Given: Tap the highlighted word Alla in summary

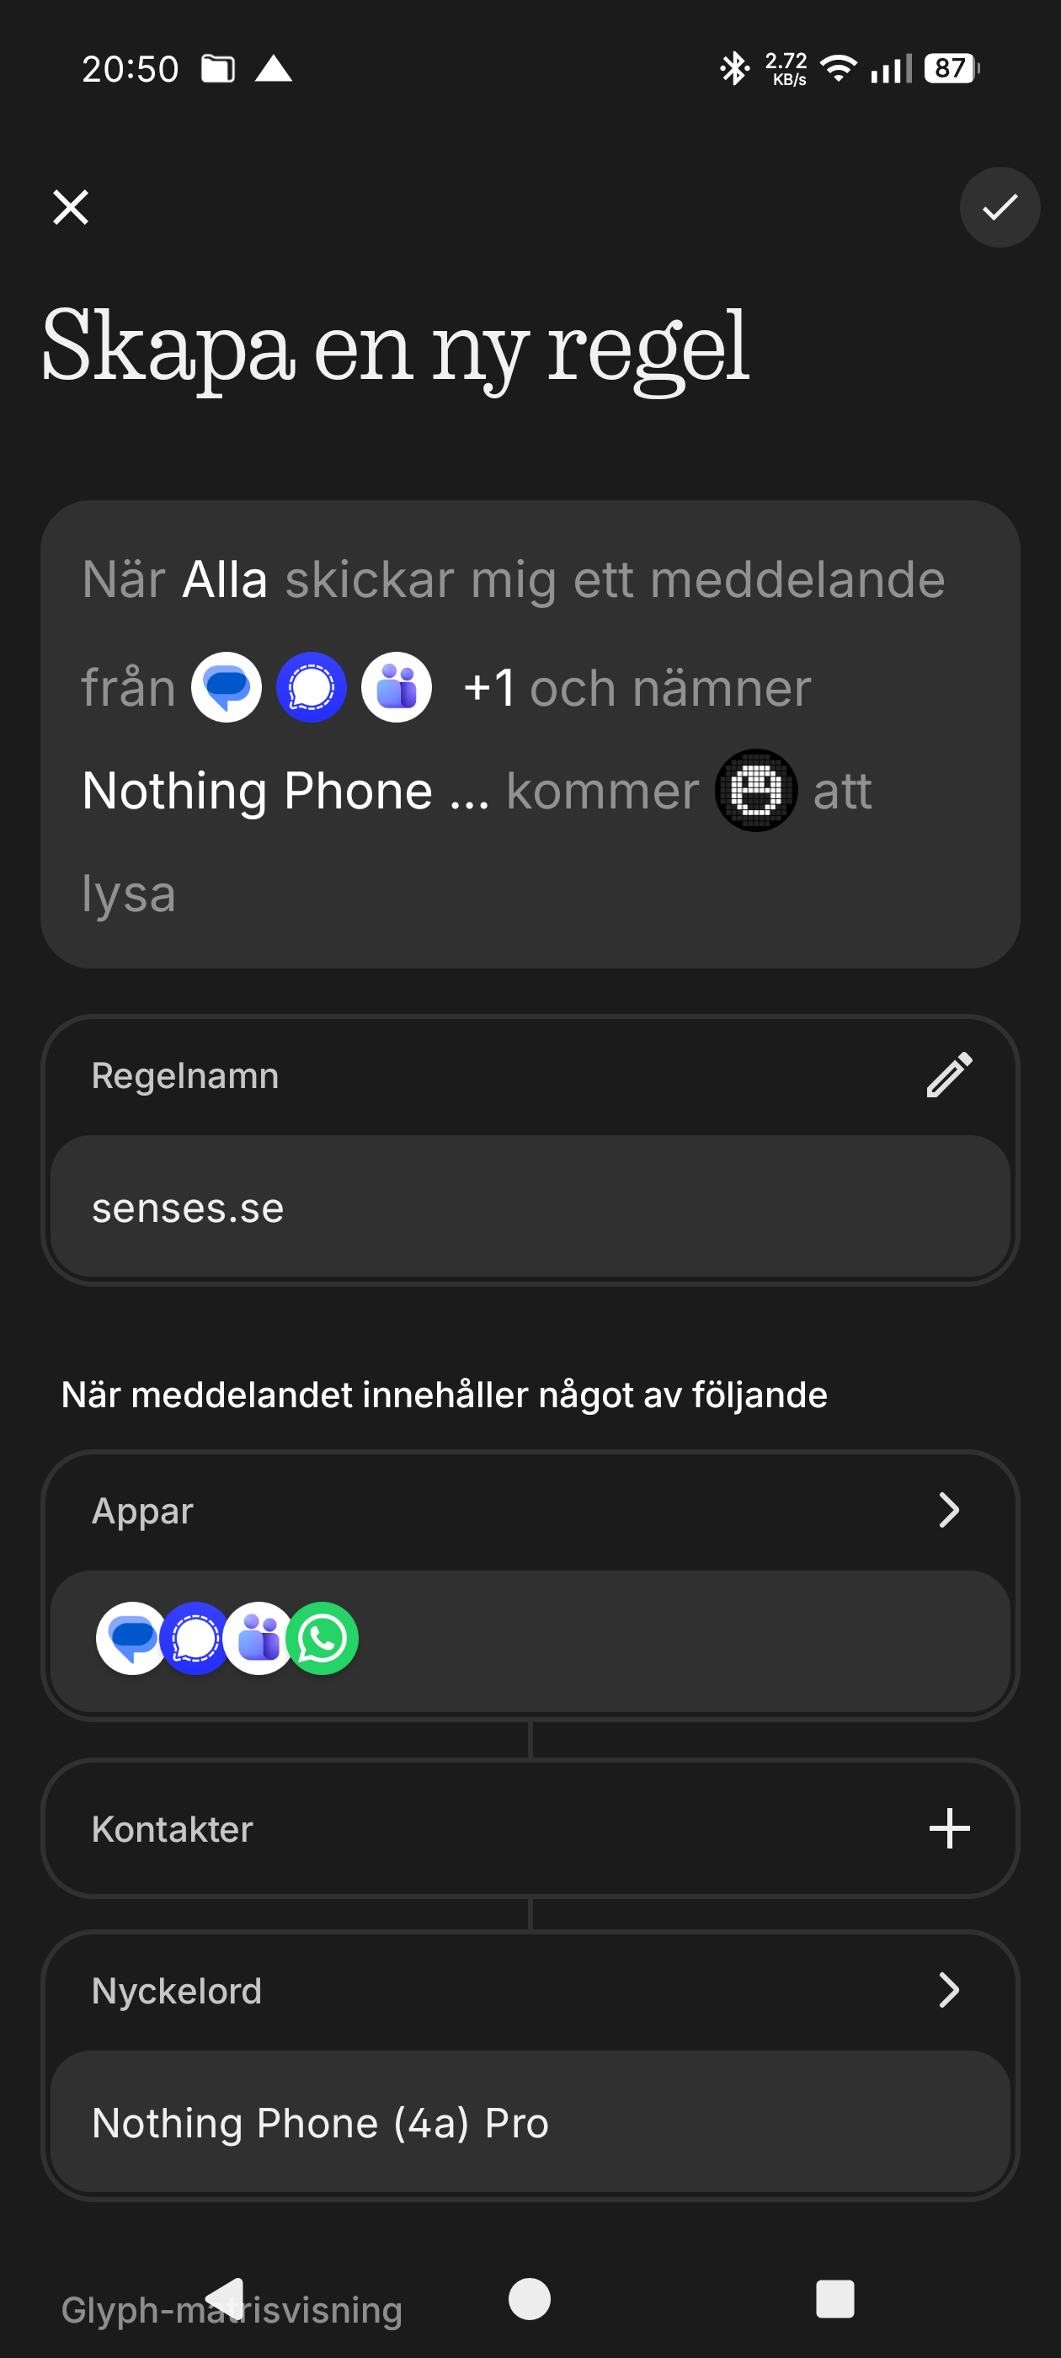Looking at the screenshot, I should [224, 579].
